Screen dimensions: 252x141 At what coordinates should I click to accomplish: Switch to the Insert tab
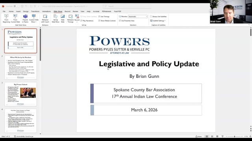pyautogui.click(x=19, y=11)
